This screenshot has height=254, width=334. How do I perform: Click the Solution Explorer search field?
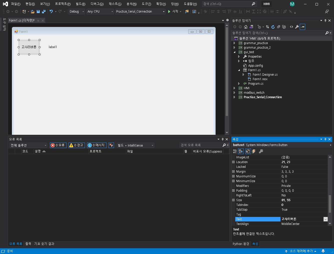[278, 33]
